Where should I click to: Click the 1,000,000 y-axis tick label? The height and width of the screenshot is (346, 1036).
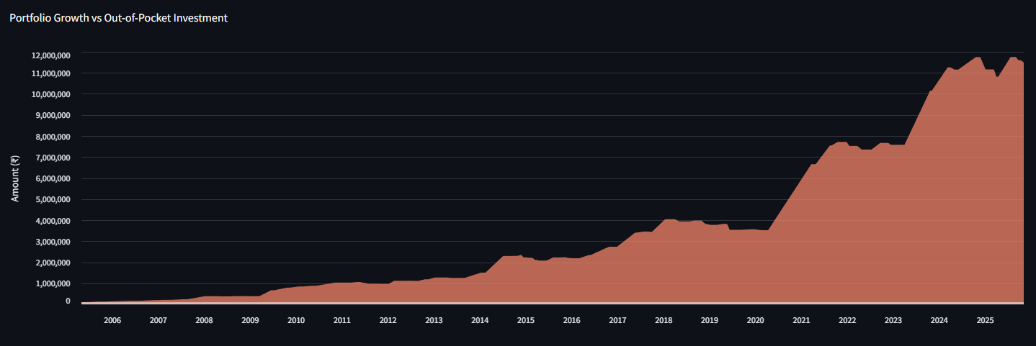(x=53, y=283)
